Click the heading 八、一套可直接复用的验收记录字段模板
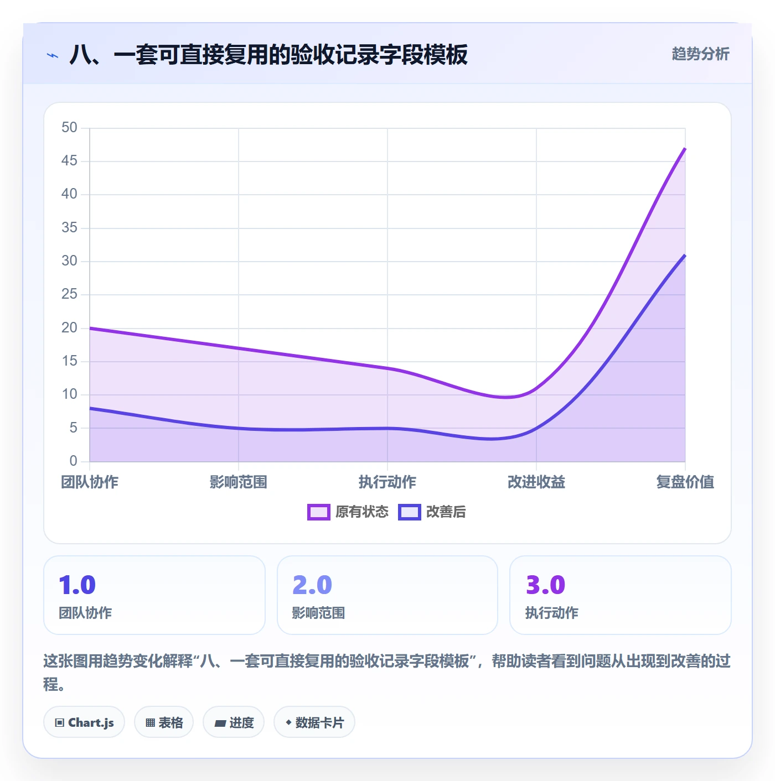The image size is (775, 781). pyautogui.click(x=268, y=55)
